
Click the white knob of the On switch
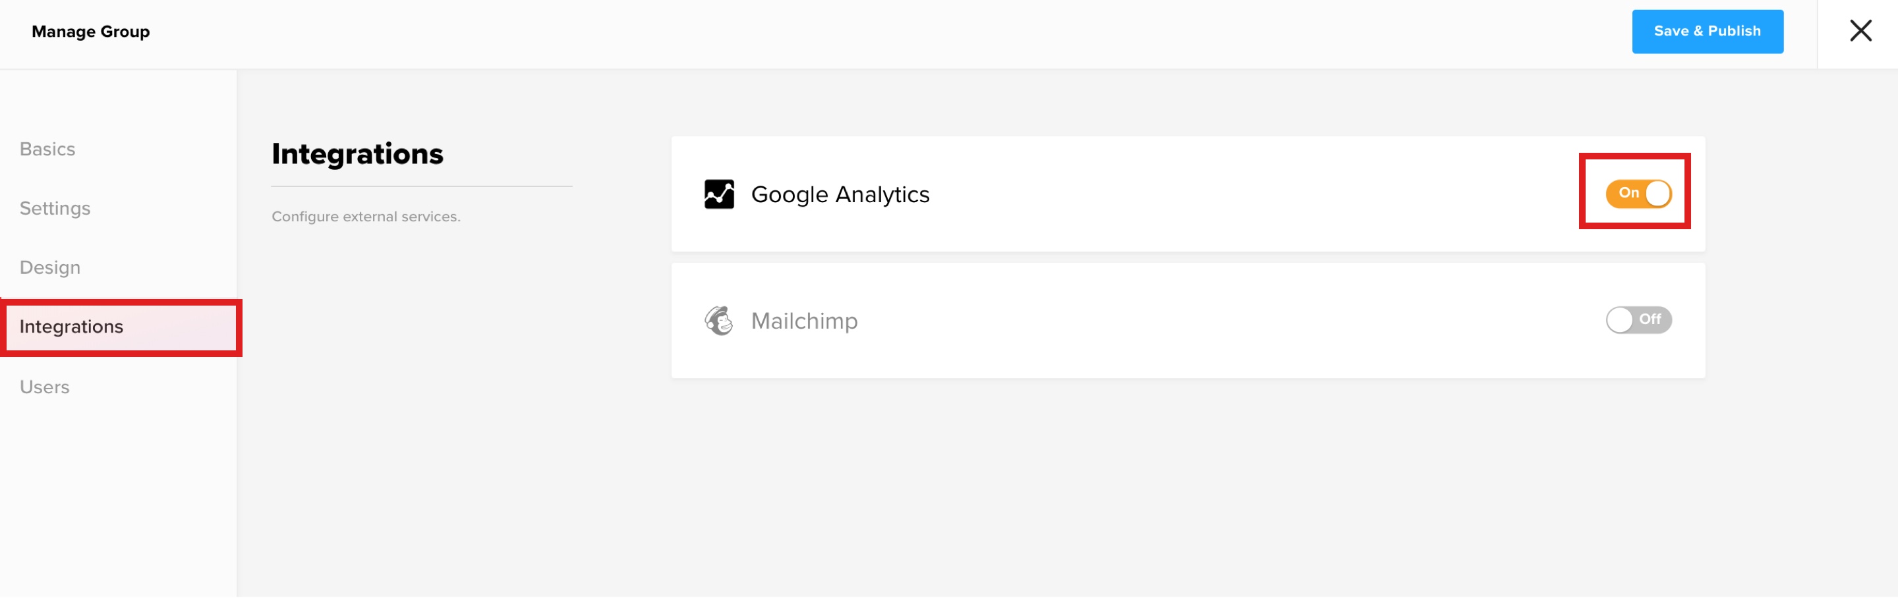click(1658, 194)
